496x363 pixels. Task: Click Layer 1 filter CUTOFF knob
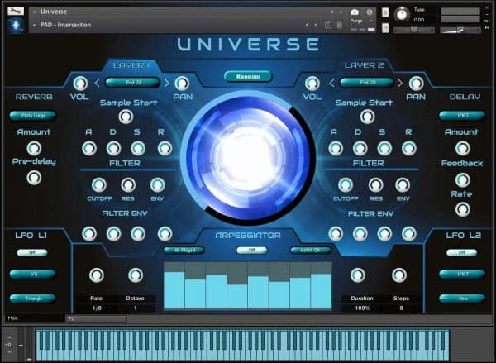[99, 185]
